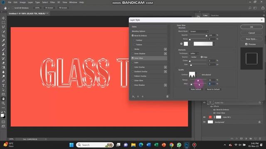
Task: Open the Edit menu
Action: click(15, 2)
